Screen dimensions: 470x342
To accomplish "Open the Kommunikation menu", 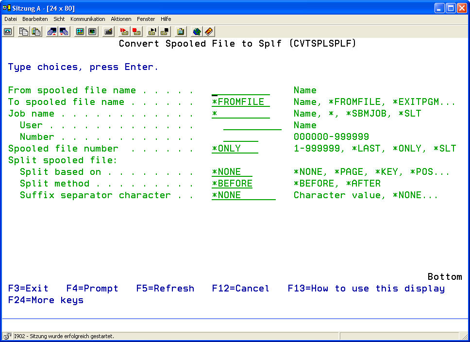I will click(87, 19).
